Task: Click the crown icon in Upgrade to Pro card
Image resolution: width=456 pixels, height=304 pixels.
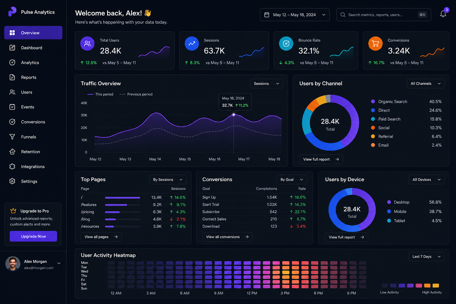Action: point(13,211)
